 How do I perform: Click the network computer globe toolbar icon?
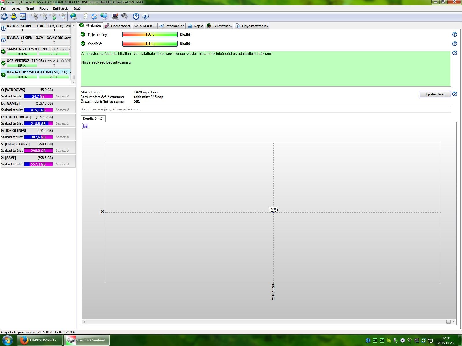pos(103,16)
